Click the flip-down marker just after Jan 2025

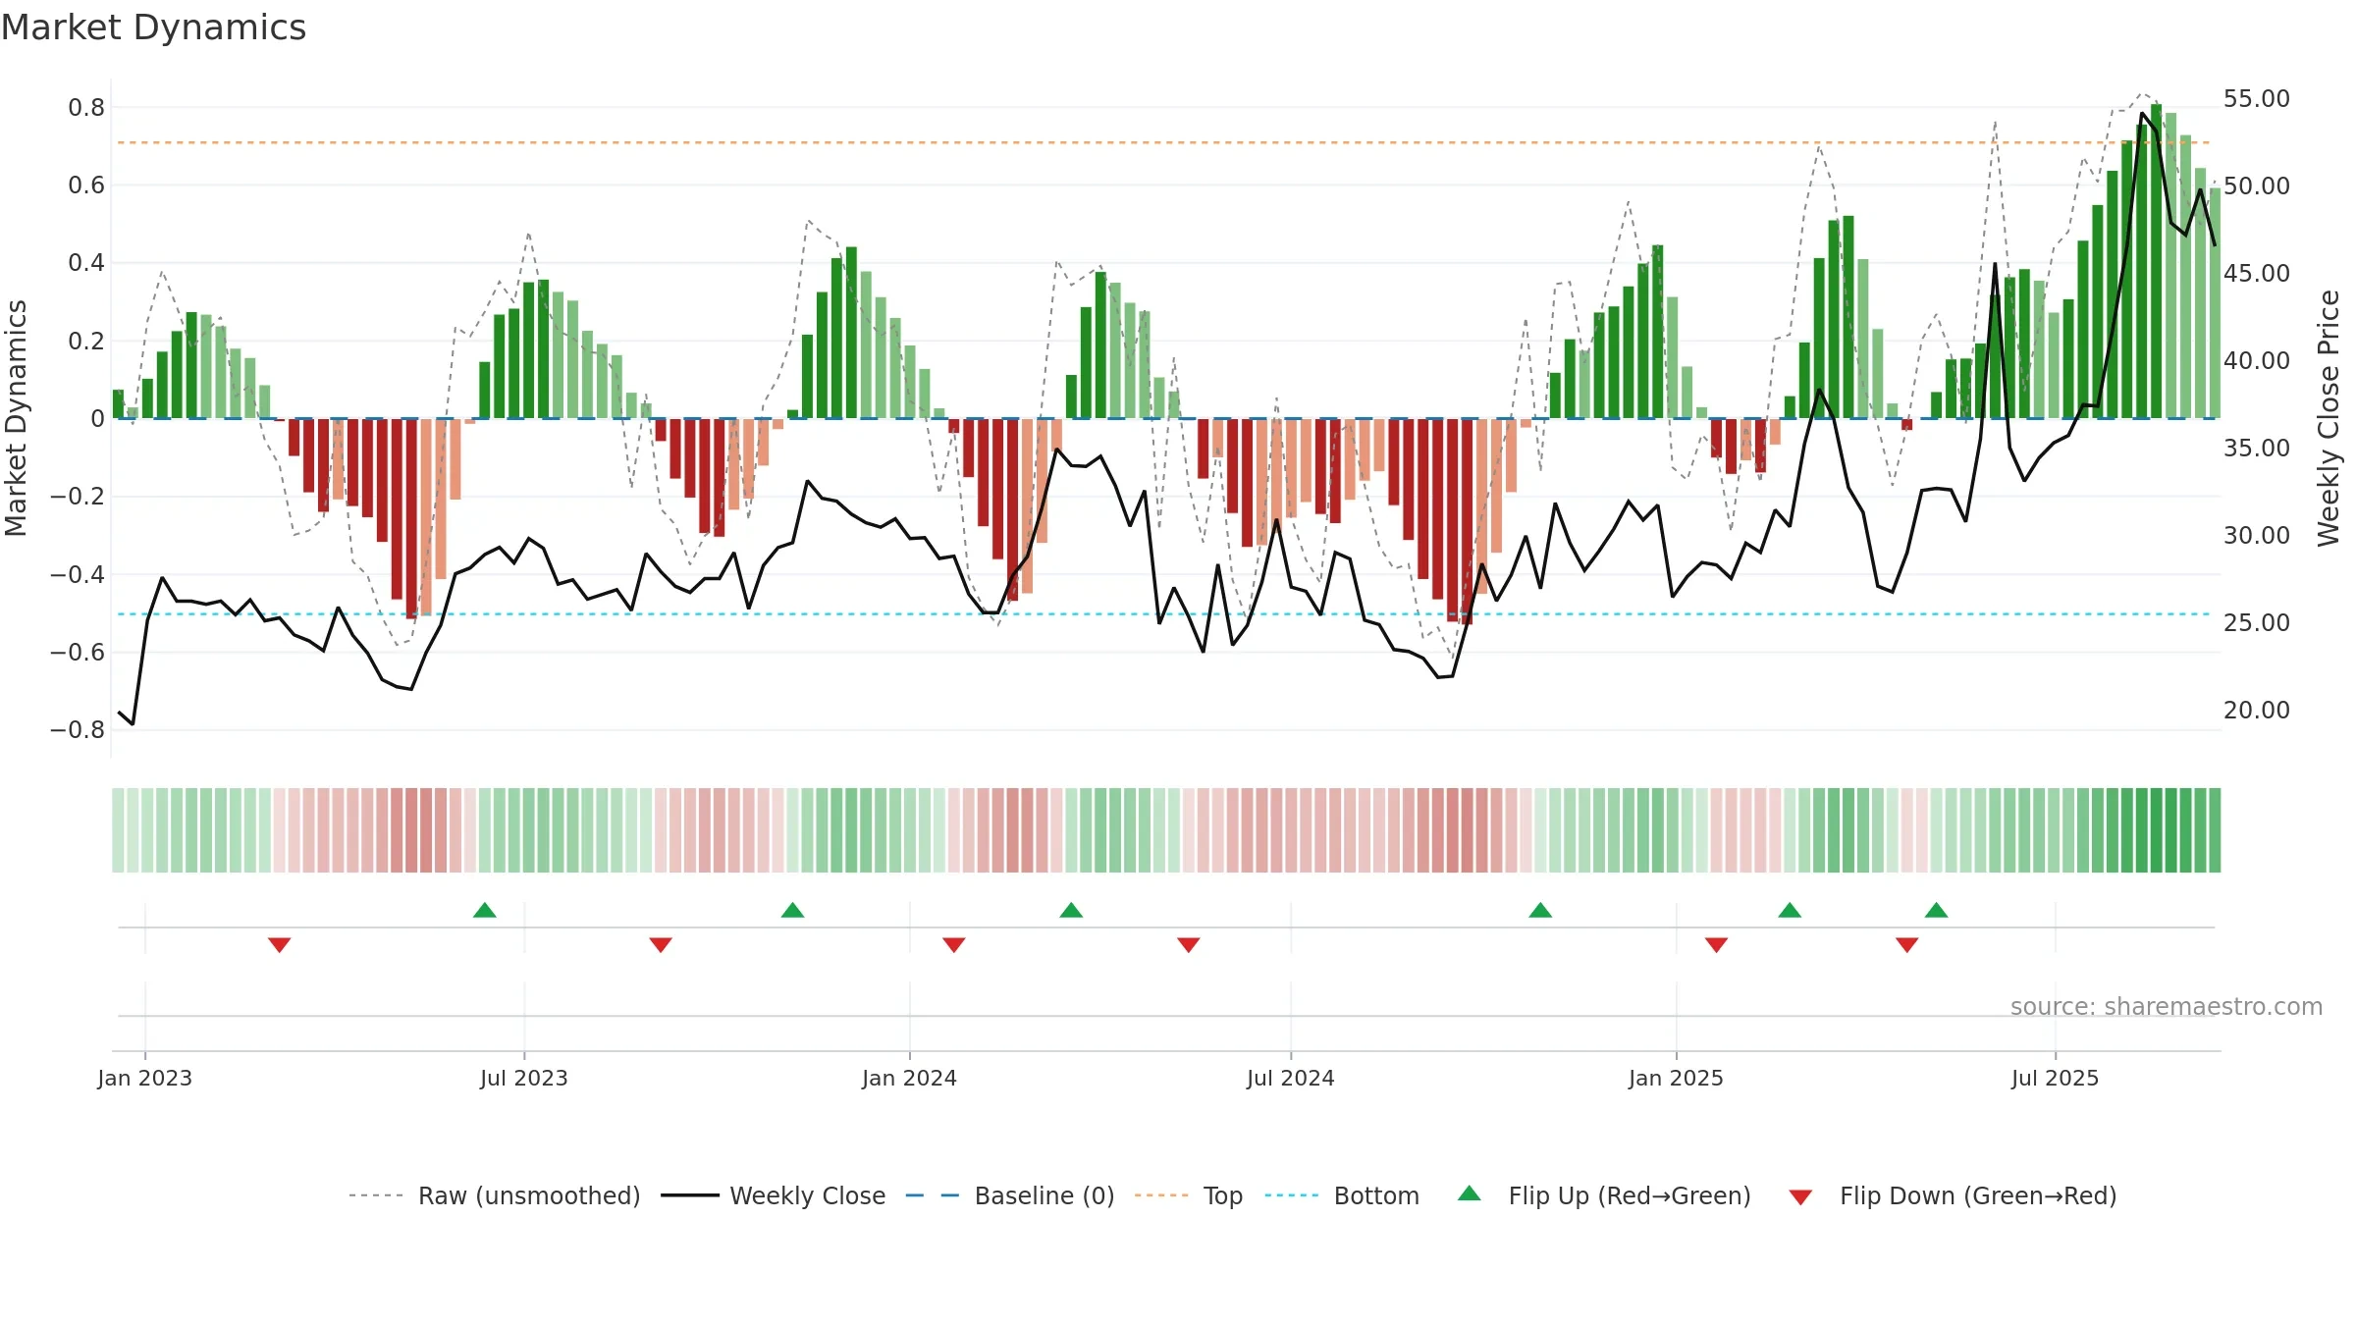1716,945
